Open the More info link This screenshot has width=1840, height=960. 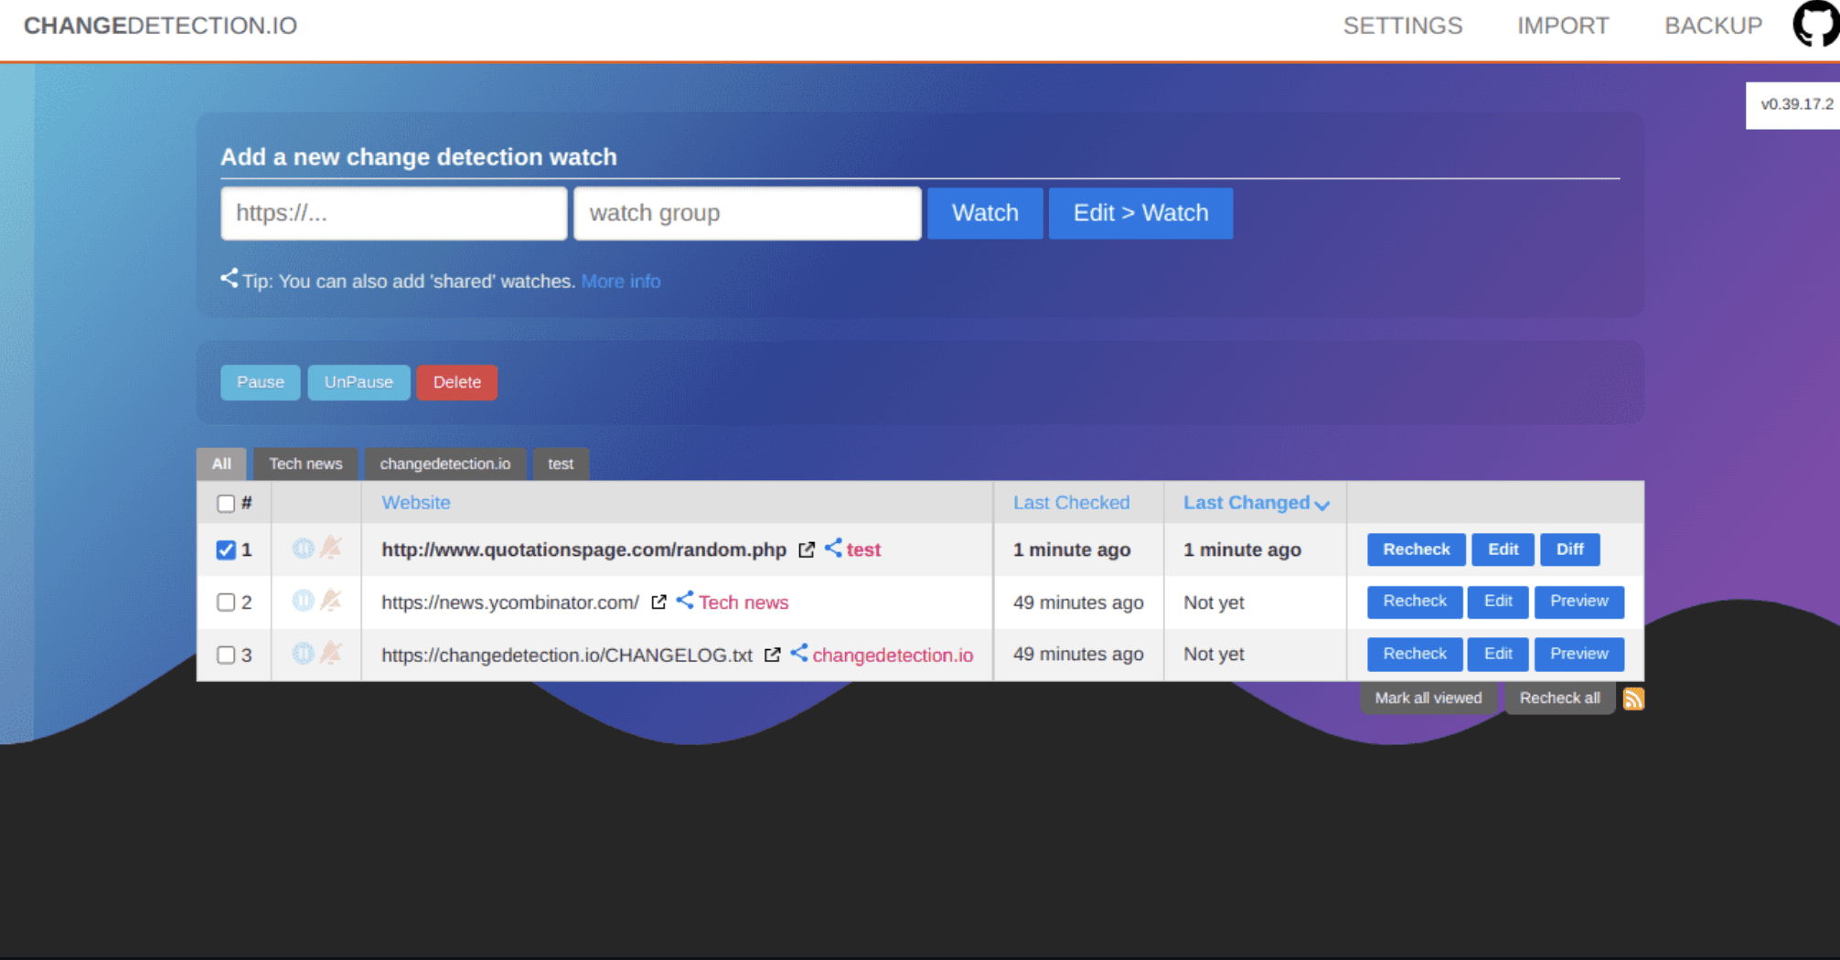[620, 282]
